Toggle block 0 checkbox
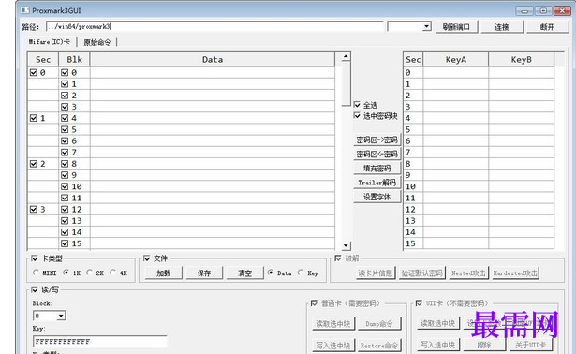This screenshot has height=354, width=576. [65, 72]
